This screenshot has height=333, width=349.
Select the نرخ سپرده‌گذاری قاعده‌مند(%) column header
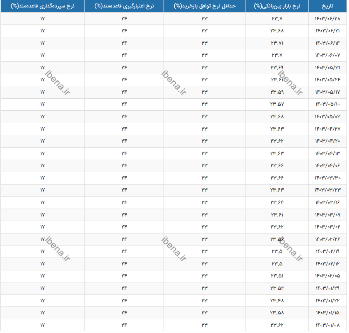(42, 7)
